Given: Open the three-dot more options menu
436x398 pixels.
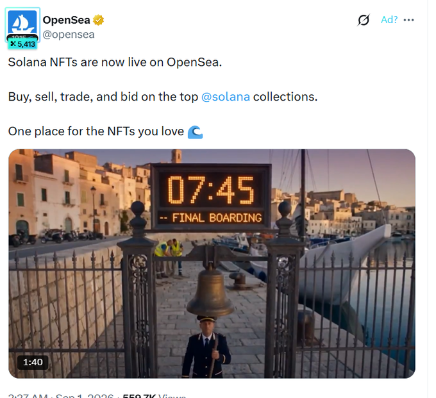Looking at the screenshot, I should (408, 20).
